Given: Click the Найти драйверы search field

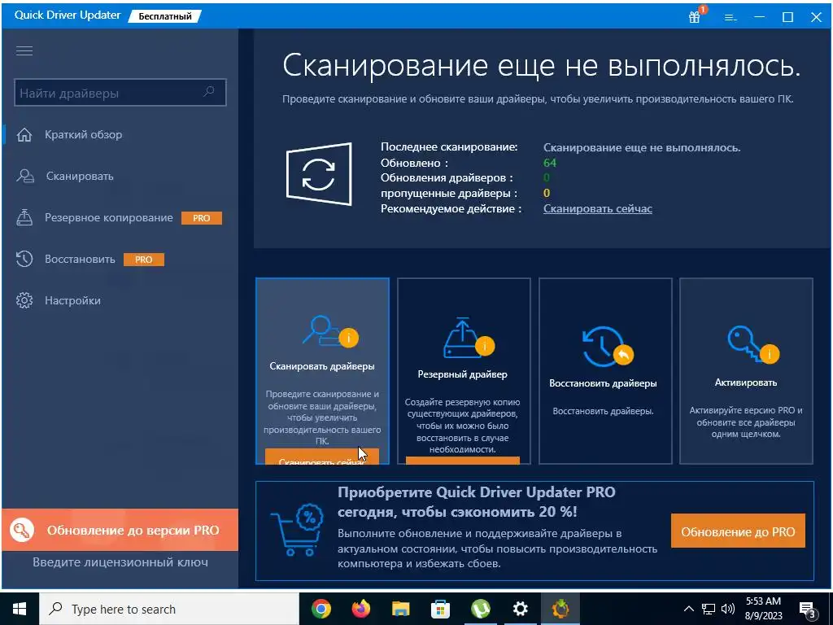Looking at the screenshot, I should click(120, 93).
